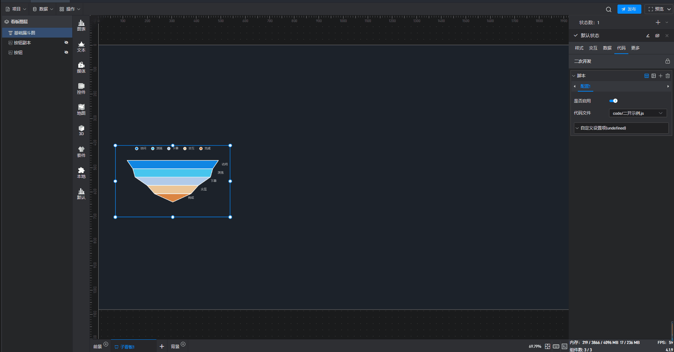Click the keyboard shortcuts icon in status bar

point(556,346)
